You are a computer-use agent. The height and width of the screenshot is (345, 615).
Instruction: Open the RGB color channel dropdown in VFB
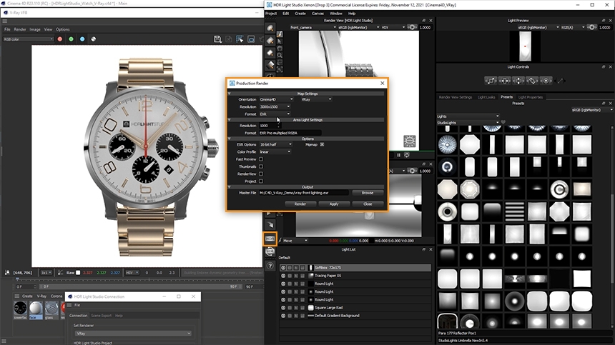28,39
